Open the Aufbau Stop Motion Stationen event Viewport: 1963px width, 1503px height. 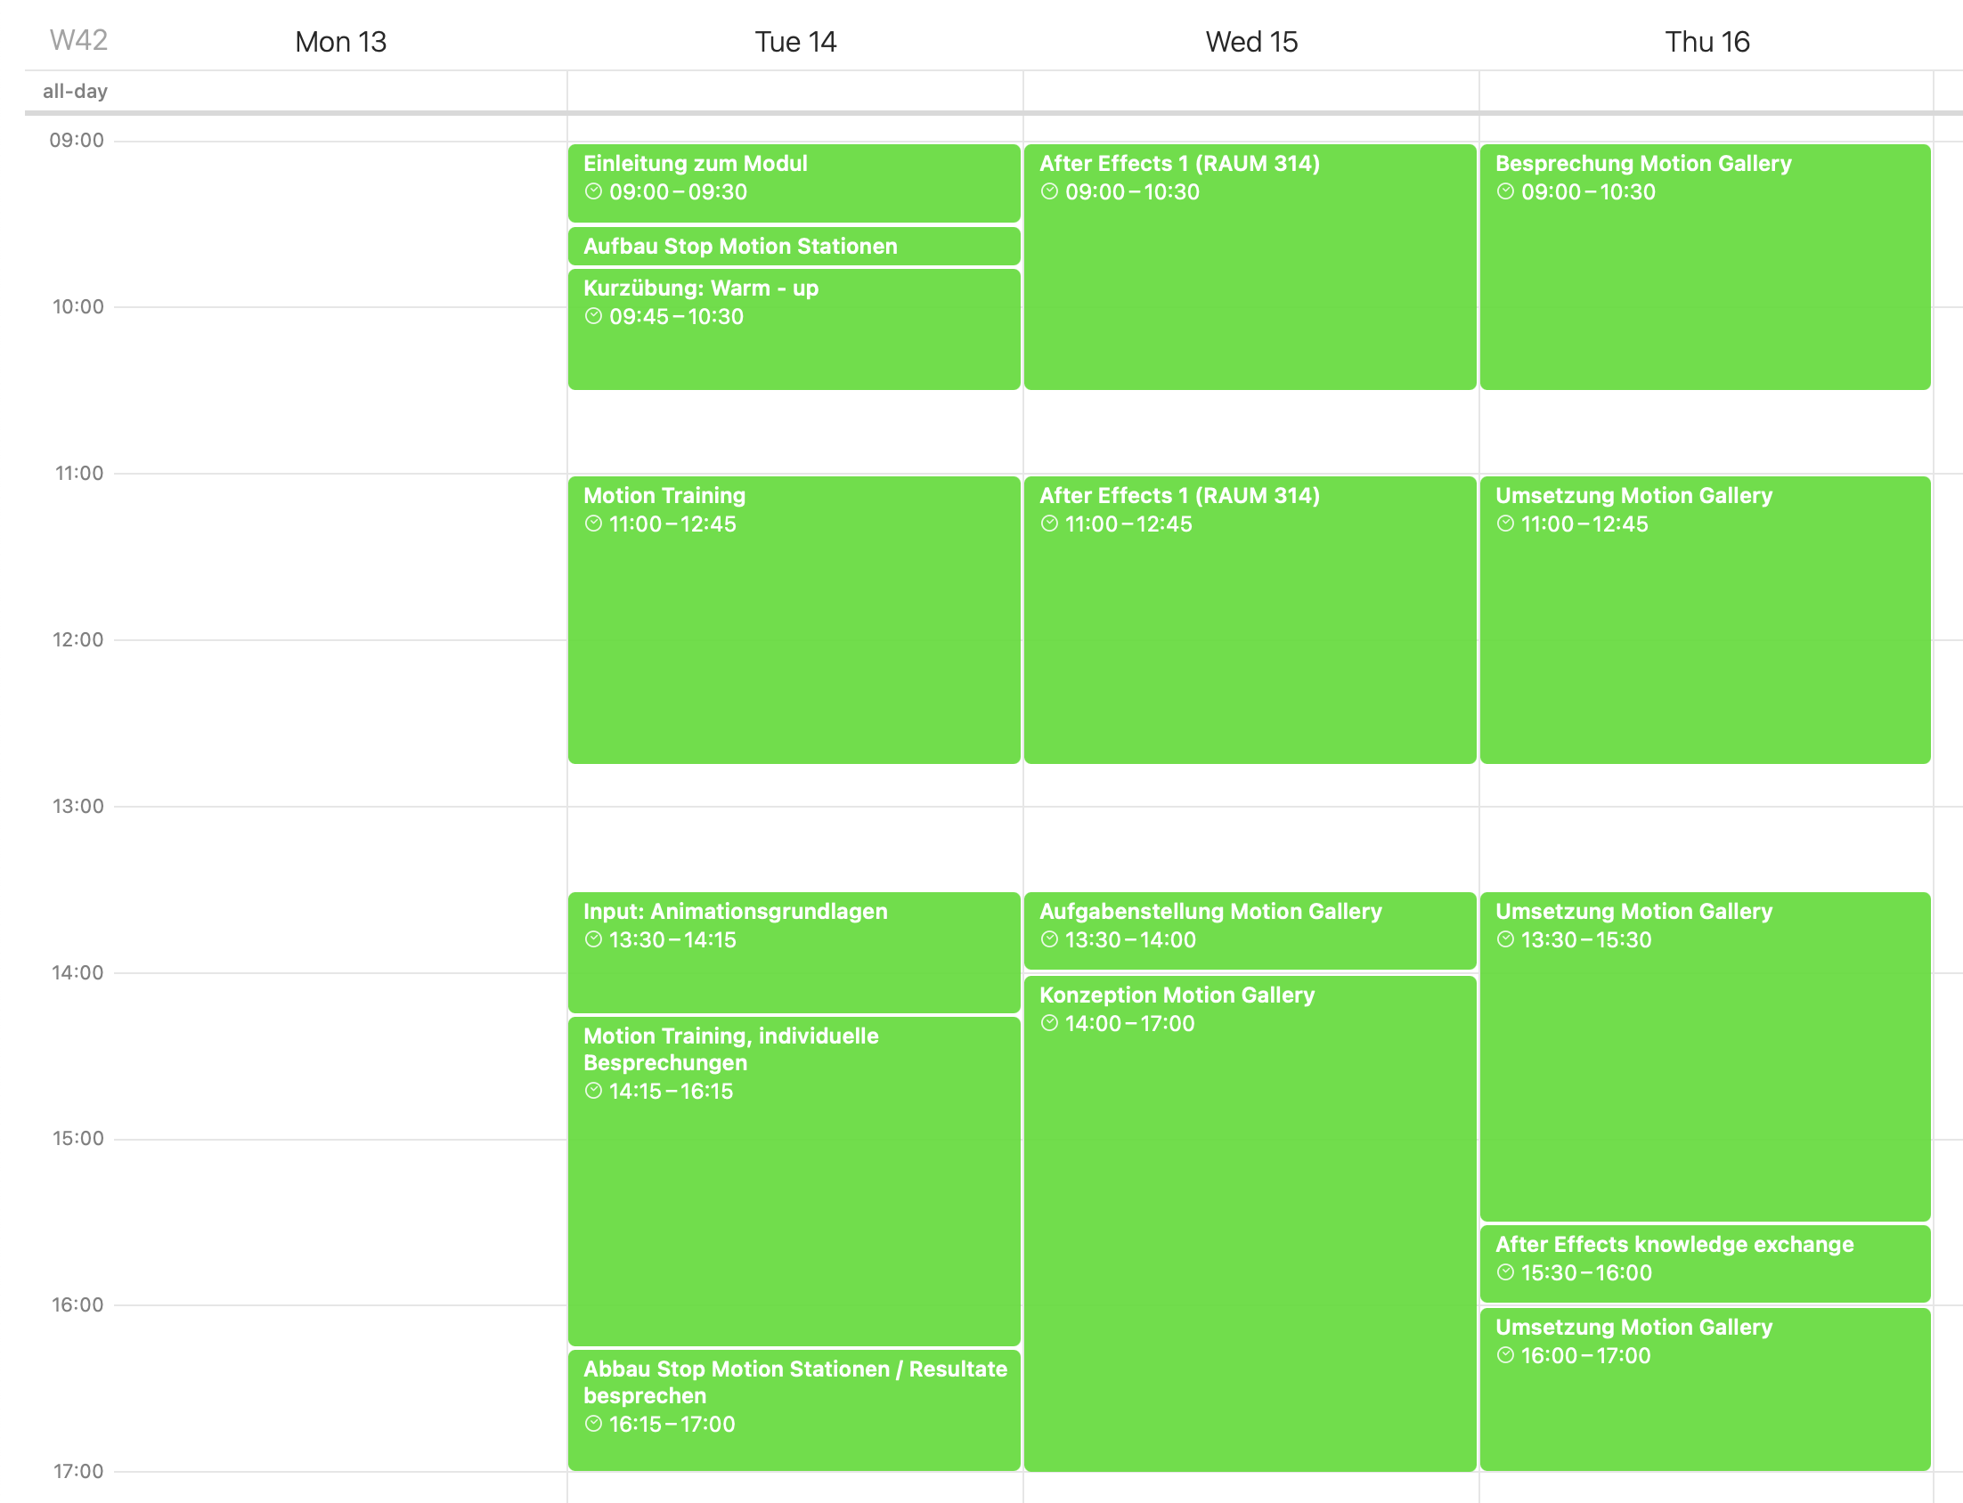794,246
